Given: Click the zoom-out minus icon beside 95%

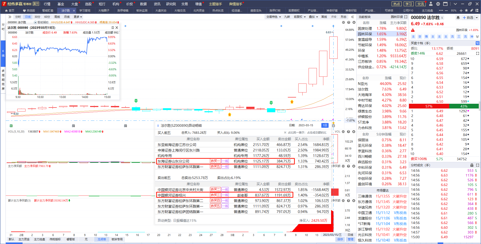Looking at the screenshot, I should [x=446, y=10].
